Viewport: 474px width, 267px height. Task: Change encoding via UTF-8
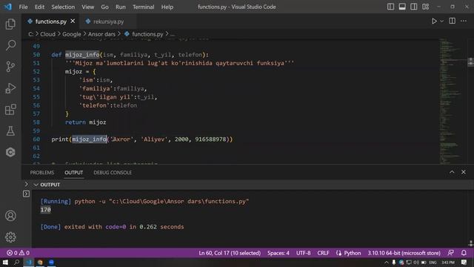pyautogui.click(x=303, y=253)
